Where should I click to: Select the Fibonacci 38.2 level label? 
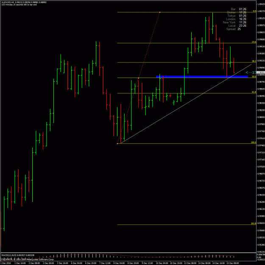pyautogui.click(x=254, y=61)
